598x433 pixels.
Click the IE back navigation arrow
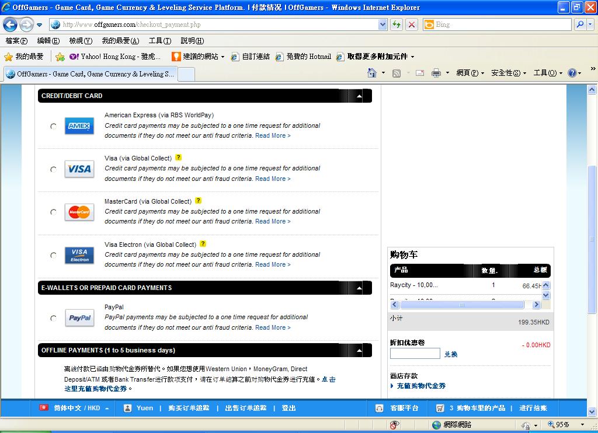coord(11,25)
